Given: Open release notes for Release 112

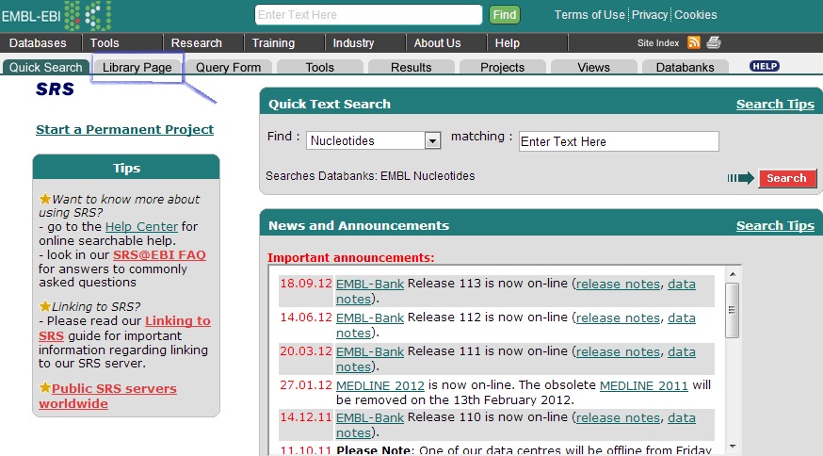Looking at the screenshot, I should [618, 318].
